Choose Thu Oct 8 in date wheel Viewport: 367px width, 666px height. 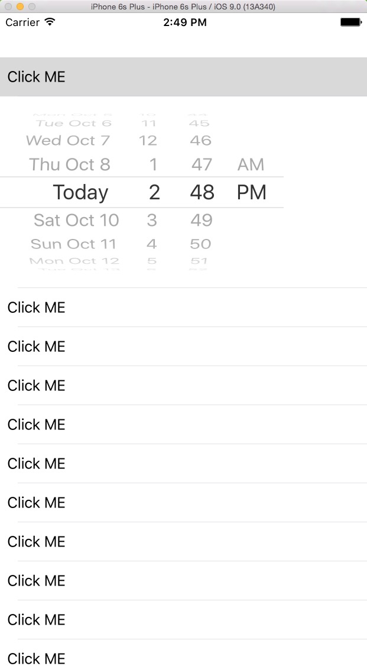[70, 164]
